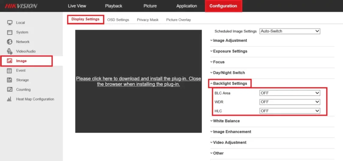Select Counting in the sidebar menu
Image resolution: width=343 pixels, height=161 pixels.
[x=23, y=90]
